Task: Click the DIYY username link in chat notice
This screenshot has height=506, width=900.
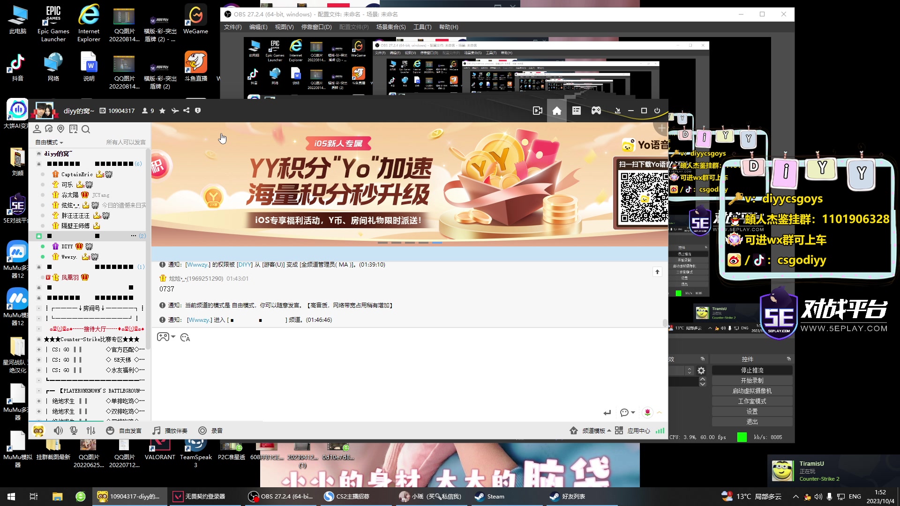Action: pyautogui.click(x=245, y=265)
